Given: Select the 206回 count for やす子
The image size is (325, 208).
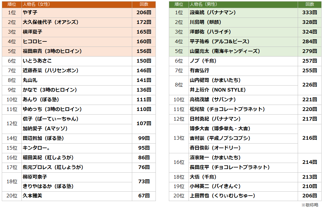Looking at the screenshot, I should click(144, 12).
